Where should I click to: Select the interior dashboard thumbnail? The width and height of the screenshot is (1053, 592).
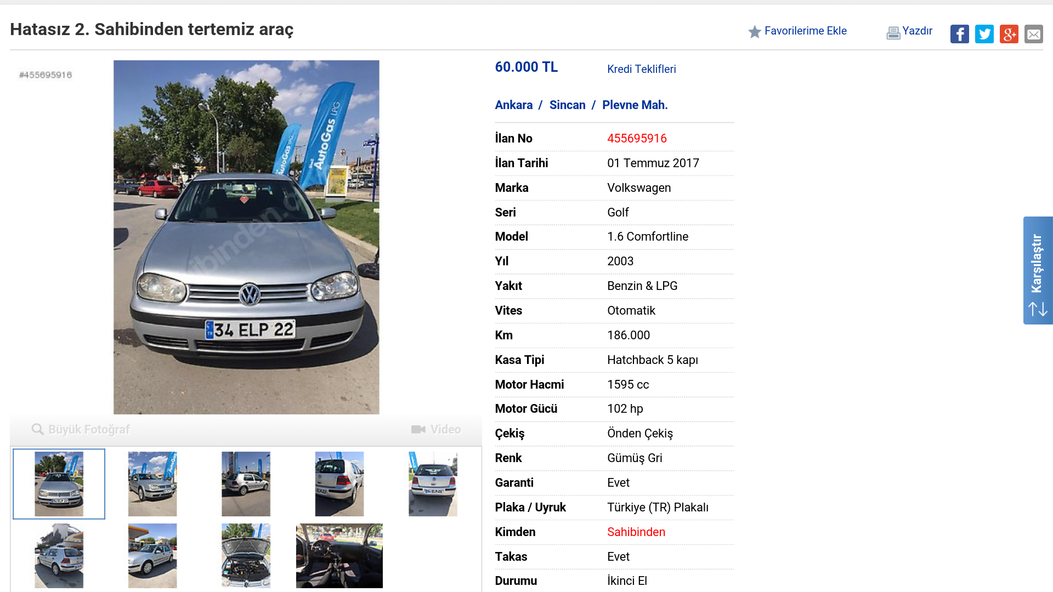tap(339, 556)
